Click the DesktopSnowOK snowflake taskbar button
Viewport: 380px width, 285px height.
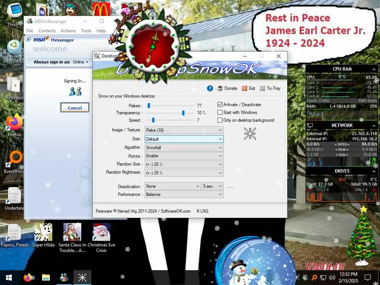[82, 278]
